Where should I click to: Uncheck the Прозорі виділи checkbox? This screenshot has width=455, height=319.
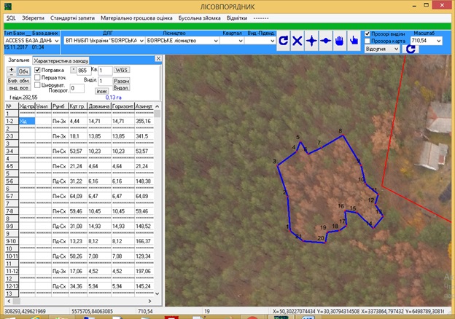tap(367, 34)
